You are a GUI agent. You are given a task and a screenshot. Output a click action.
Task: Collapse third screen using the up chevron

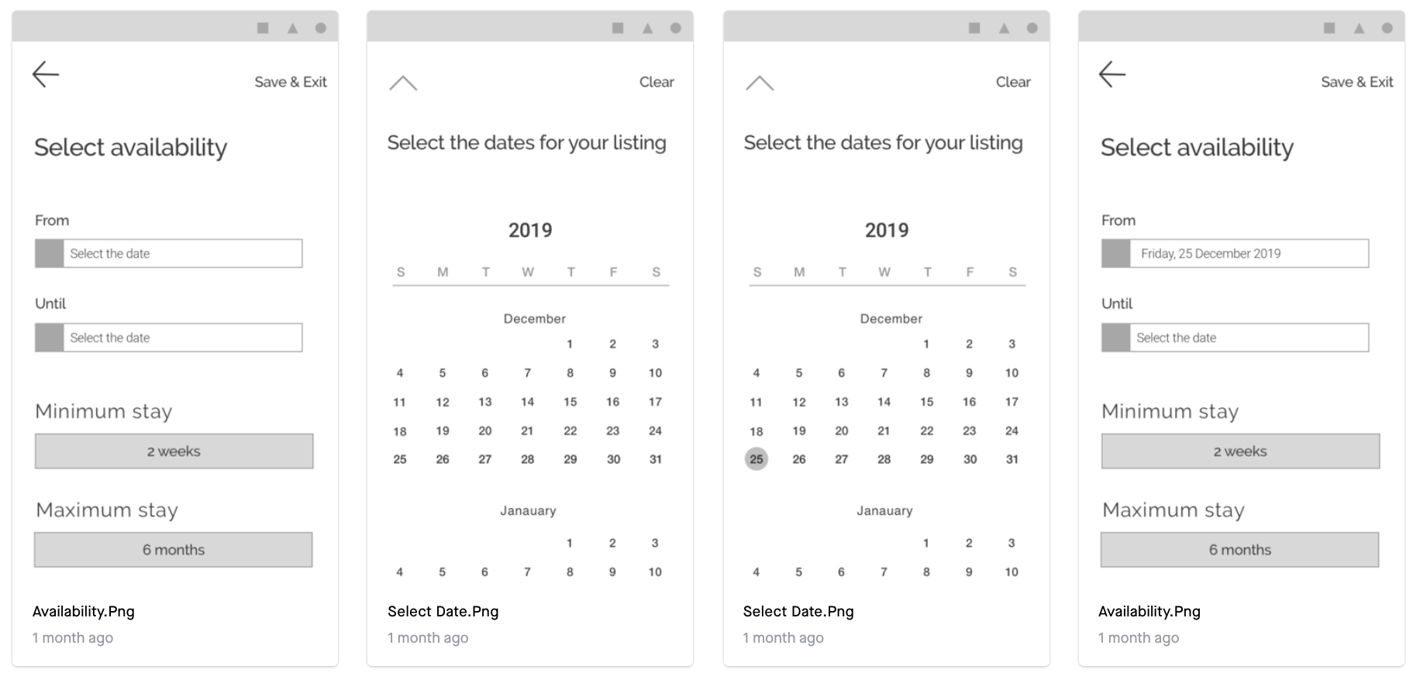coord(760,83)
